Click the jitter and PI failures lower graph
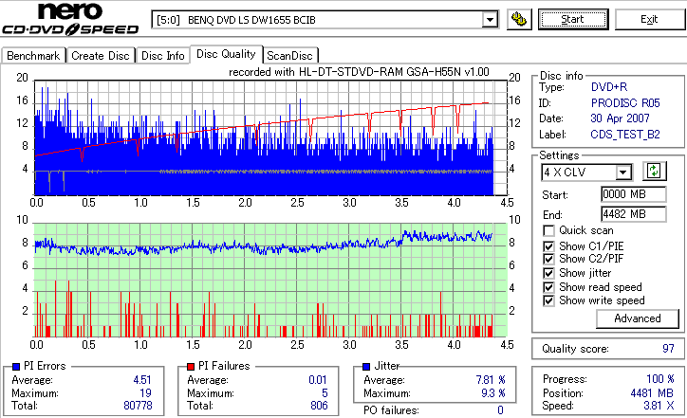 (x=270, y=281)
